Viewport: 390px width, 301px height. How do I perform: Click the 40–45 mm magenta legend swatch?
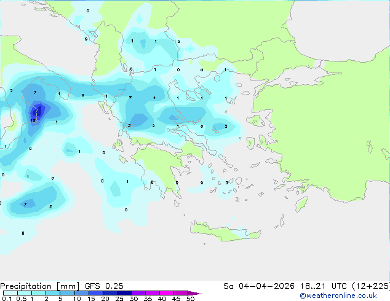(x=167, y=293)
